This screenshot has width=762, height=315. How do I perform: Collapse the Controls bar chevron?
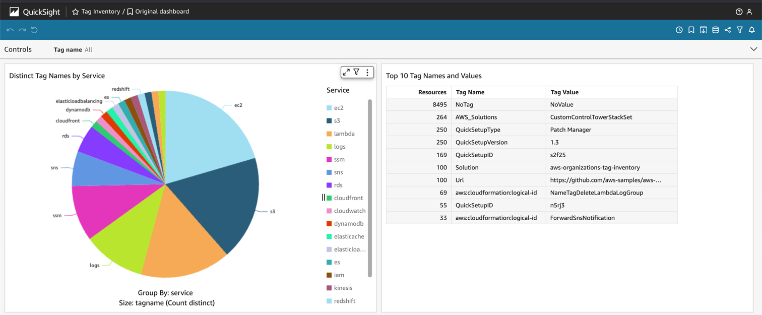pos(753,49)
